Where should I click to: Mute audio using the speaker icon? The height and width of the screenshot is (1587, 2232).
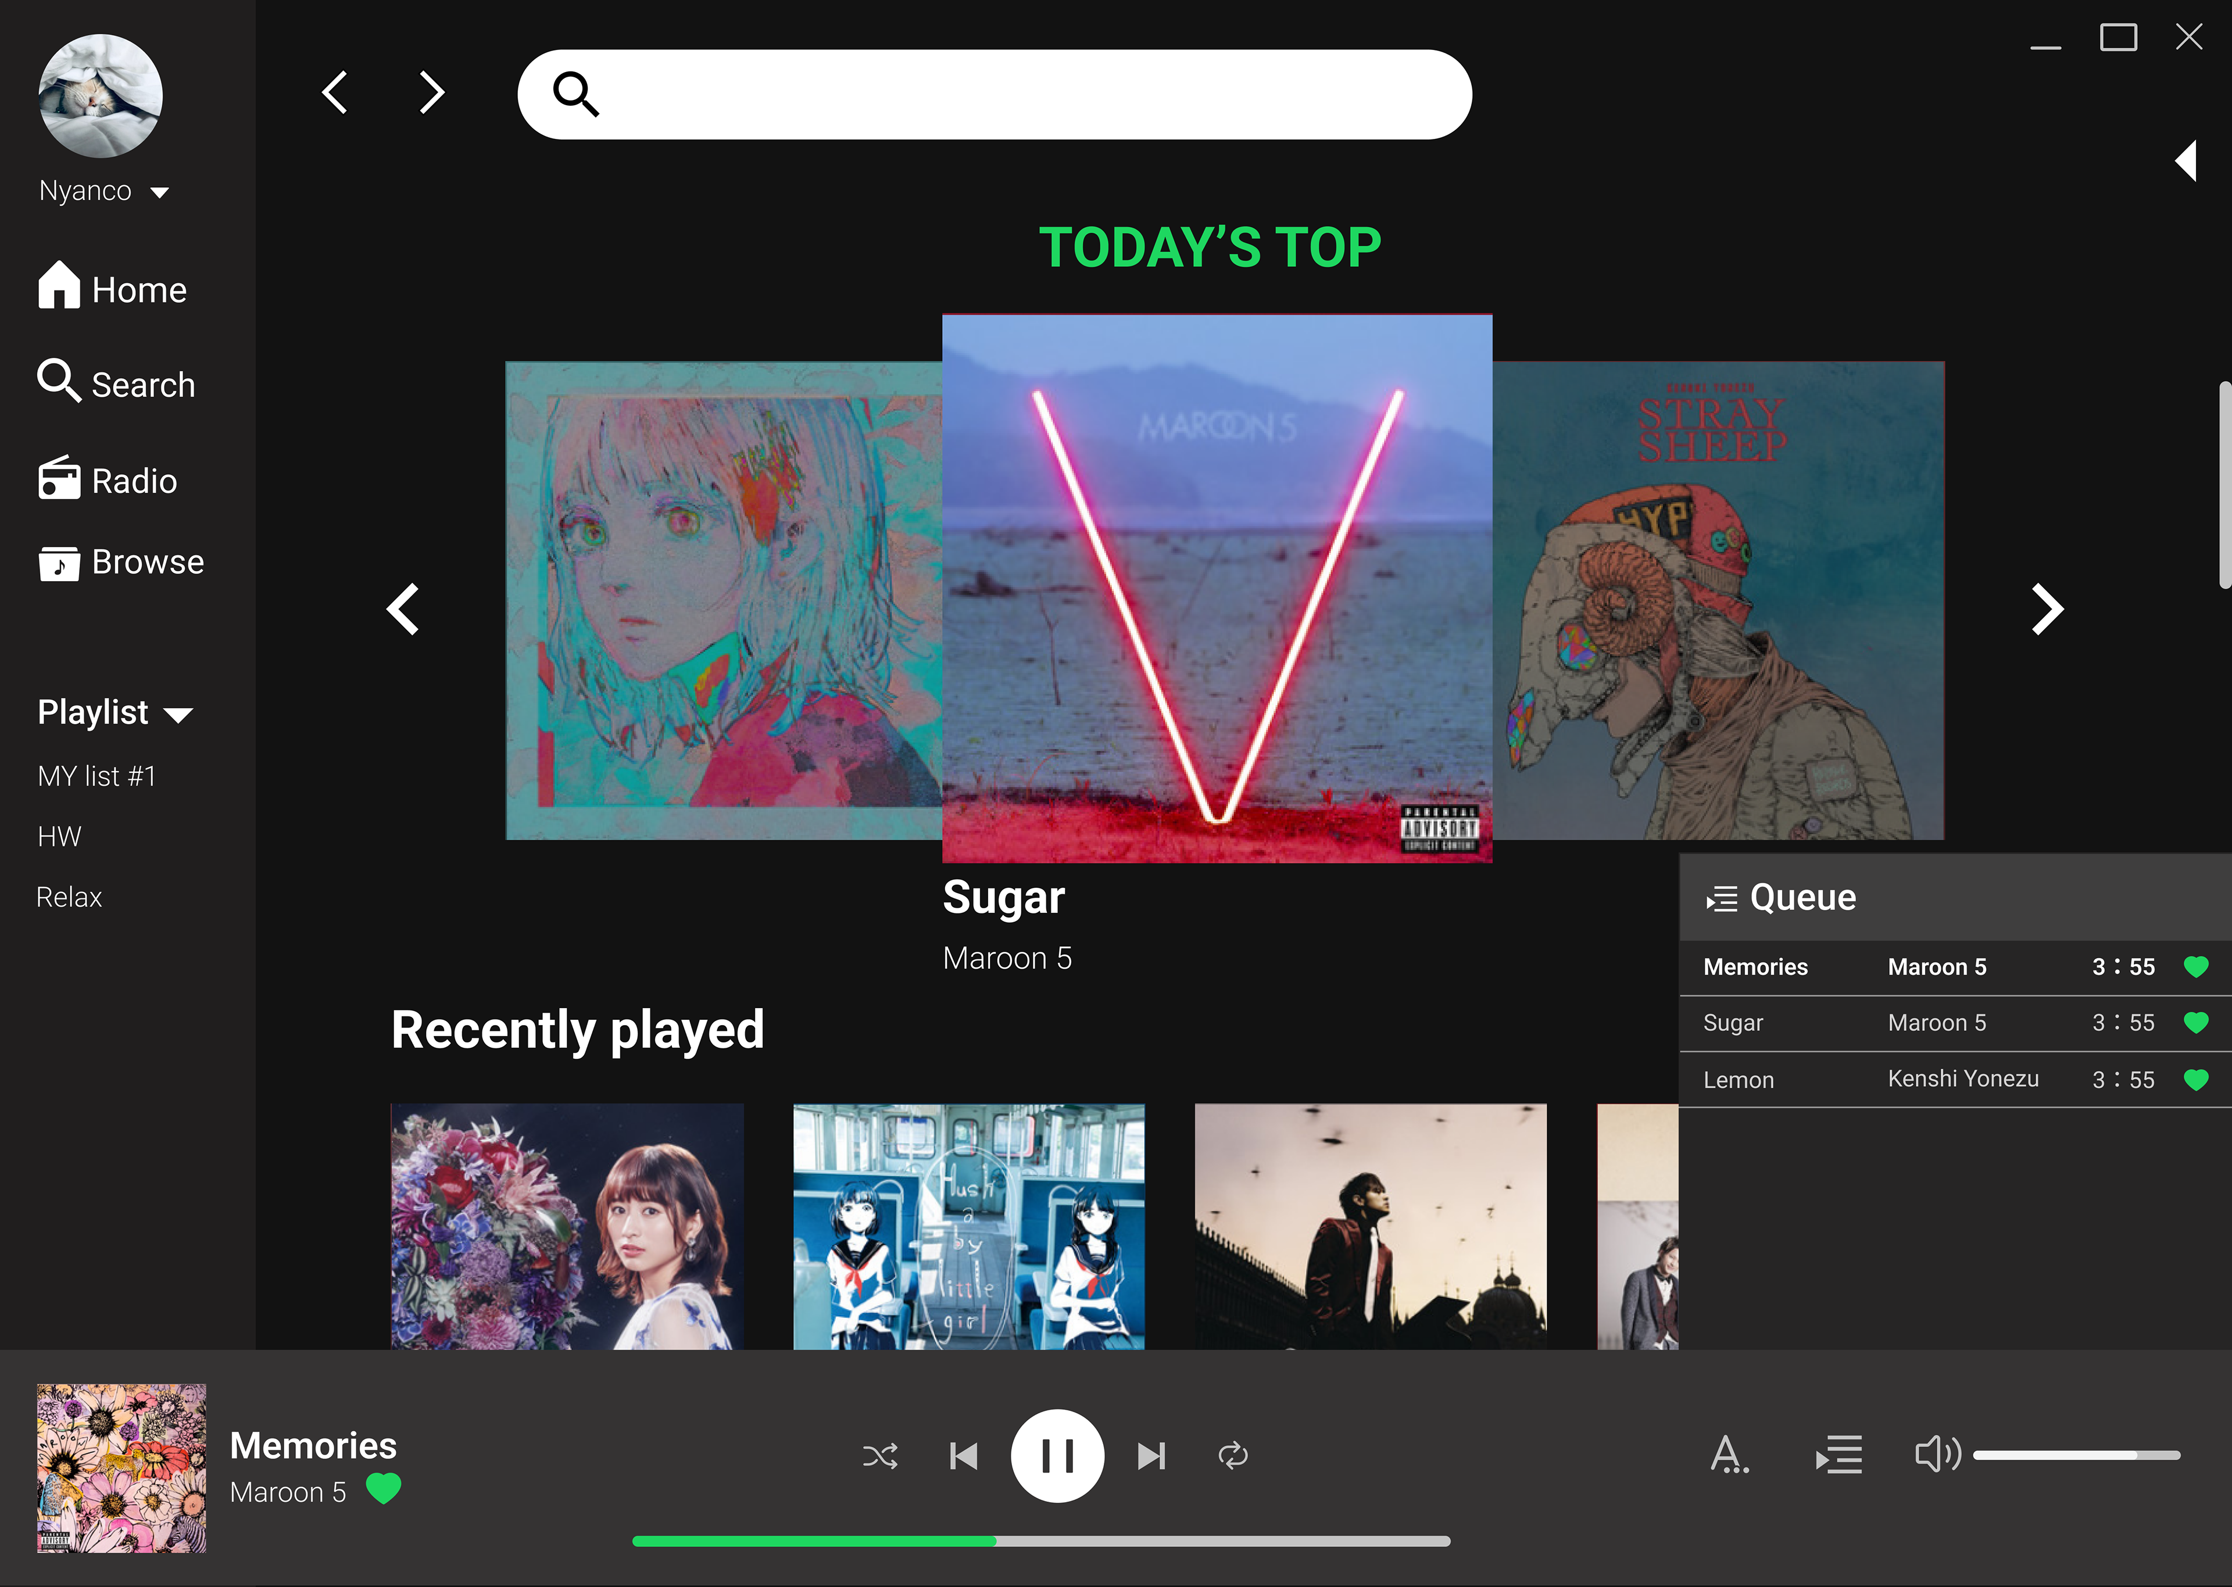tap(1937, 1454)
